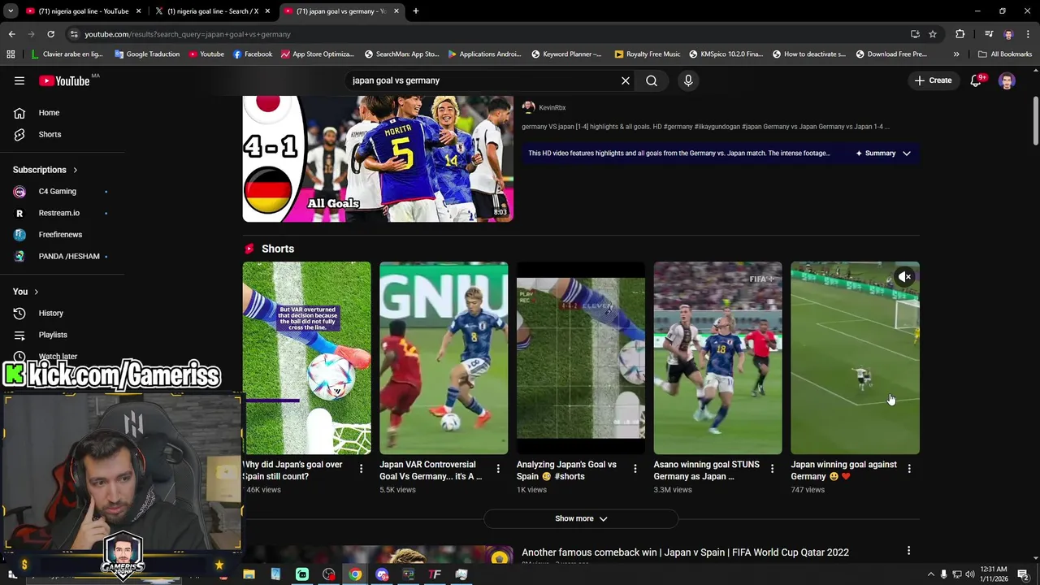This screenshot has height=585, width=1040.
Task: Open the Chrome apps grid shortcut
Action: click(11, 54)
